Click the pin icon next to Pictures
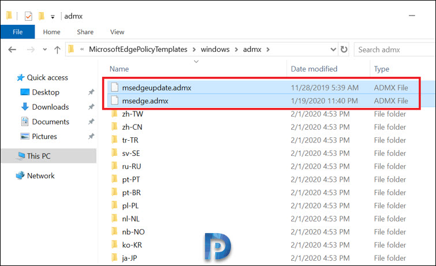The image size is (436, 266). point(91,136)
